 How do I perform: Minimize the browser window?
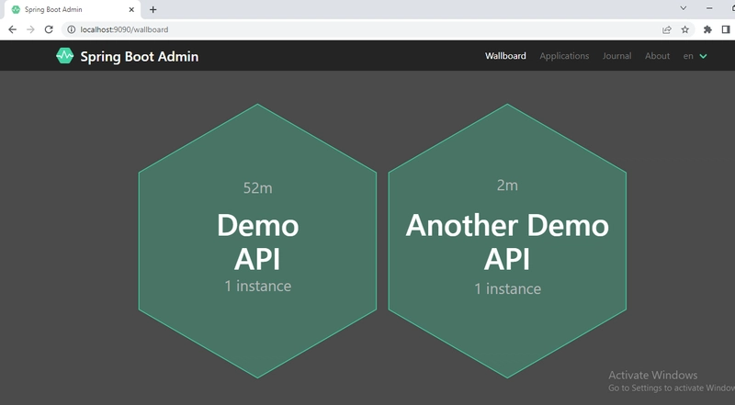(709, 8)
